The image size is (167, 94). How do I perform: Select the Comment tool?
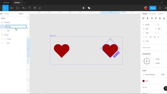click(40, 8)
